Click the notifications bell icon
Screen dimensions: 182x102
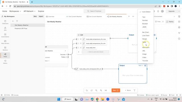pyautogui.click(x=158, y=11)
